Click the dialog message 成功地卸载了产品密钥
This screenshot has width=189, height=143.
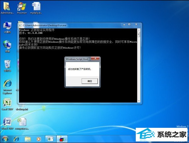[x=80, y=69]
